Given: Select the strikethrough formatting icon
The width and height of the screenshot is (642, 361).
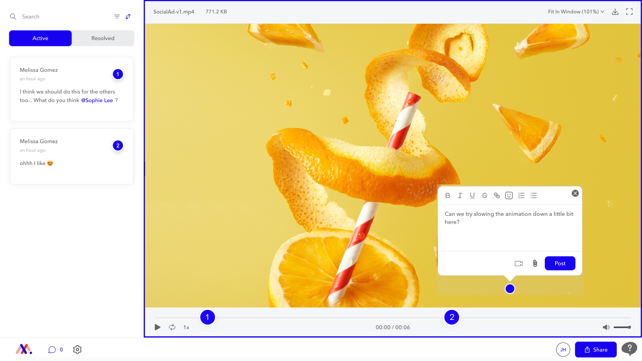Looking at the screenshot, I should [x=485, y=196].
